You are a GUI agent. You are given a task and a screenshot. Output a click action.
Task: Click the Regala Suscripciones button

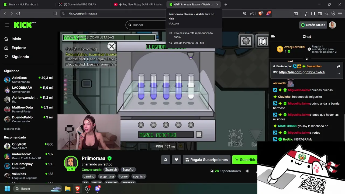click(x=206, y=160)
